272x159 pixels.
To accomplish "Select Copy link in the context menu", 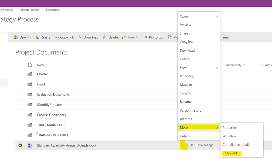I will click(187, 42).
